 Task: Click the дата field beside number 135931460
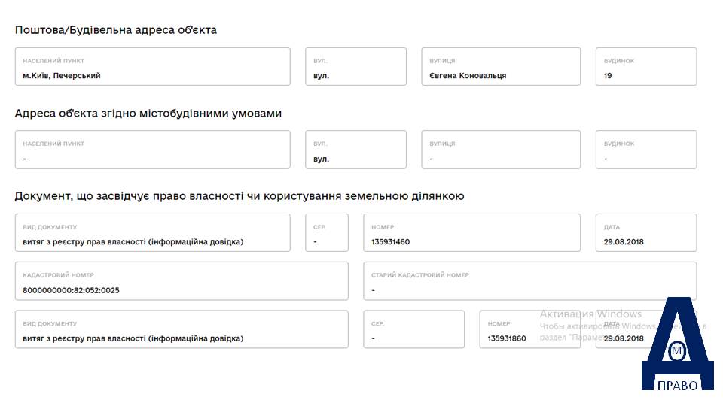646,233
